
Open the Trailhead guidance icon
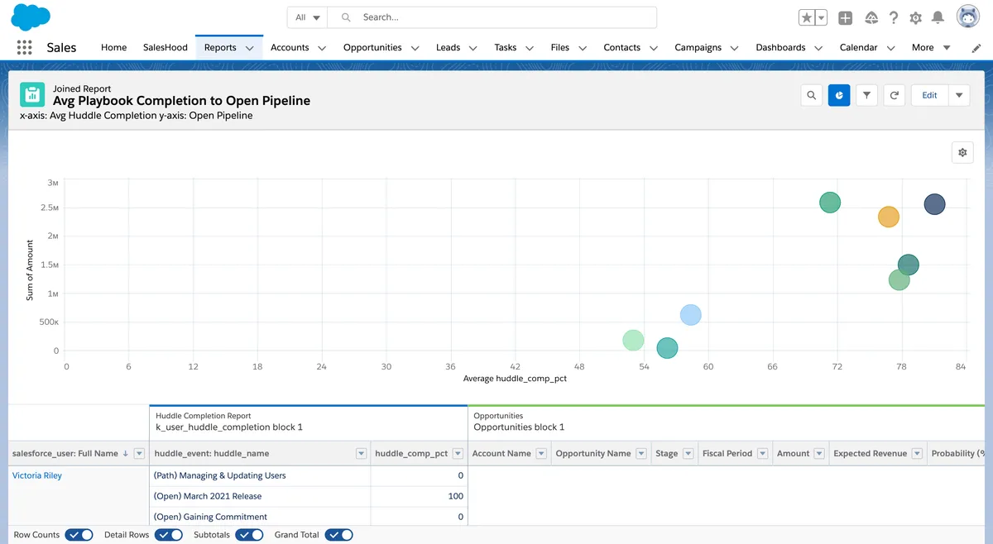(871, 17)
